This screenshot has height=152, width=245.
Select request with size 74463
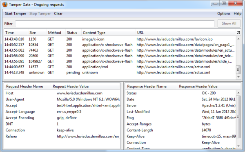pyautogui.click(x=120, y=50)
